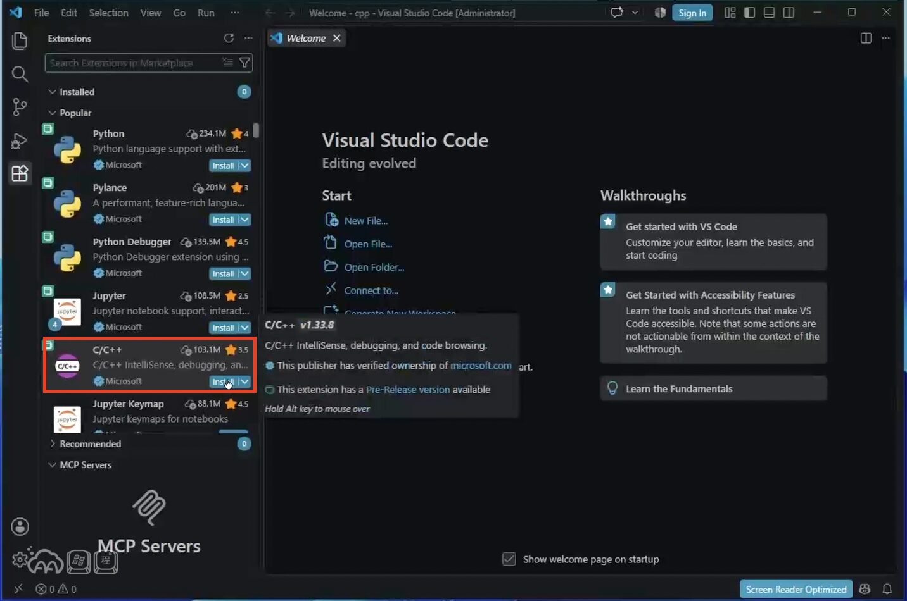Open Python extension install dropdown arrow
The height and width of the screenshot is (601, 907).
click(x=244, y=166)
